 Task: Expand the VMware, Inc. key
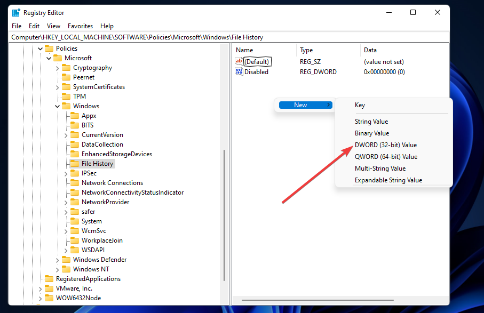pos(41,289)
